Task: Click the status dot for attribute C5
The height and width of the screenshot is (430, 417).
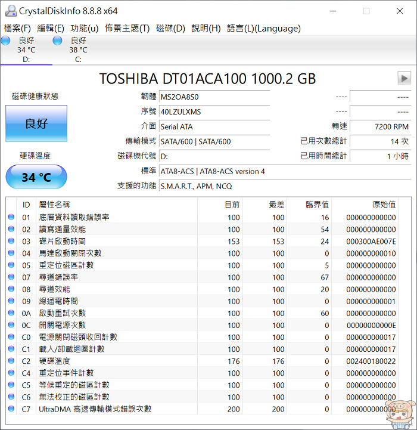Action: point(11,385)
